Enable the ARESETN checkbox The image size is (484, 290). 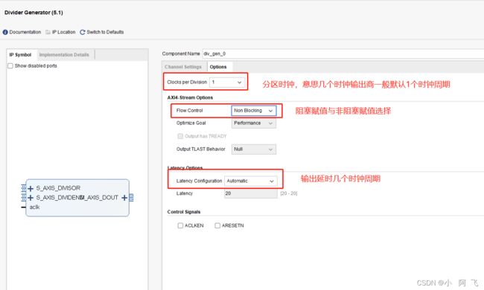click(217, 225)
